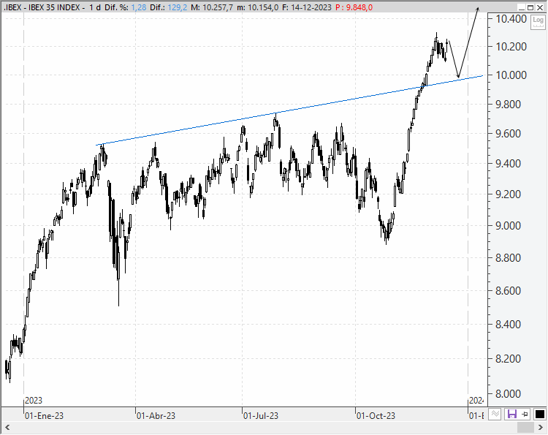Click the 9.800 price axis label
Image resolution: width=548 pixels, height=435 pixels.
coord(508,104)
